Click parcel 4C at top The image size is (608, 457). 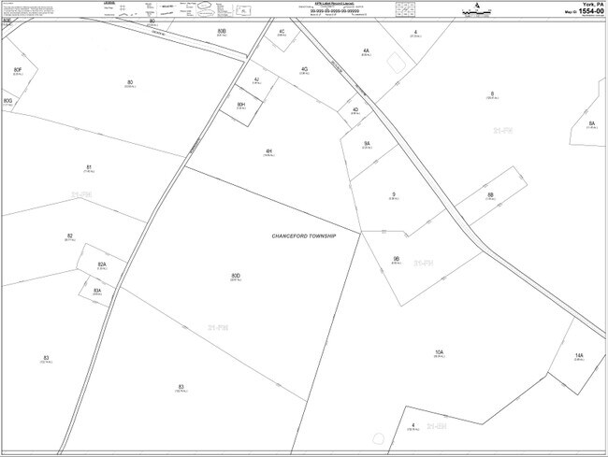(x=282, y=33)
